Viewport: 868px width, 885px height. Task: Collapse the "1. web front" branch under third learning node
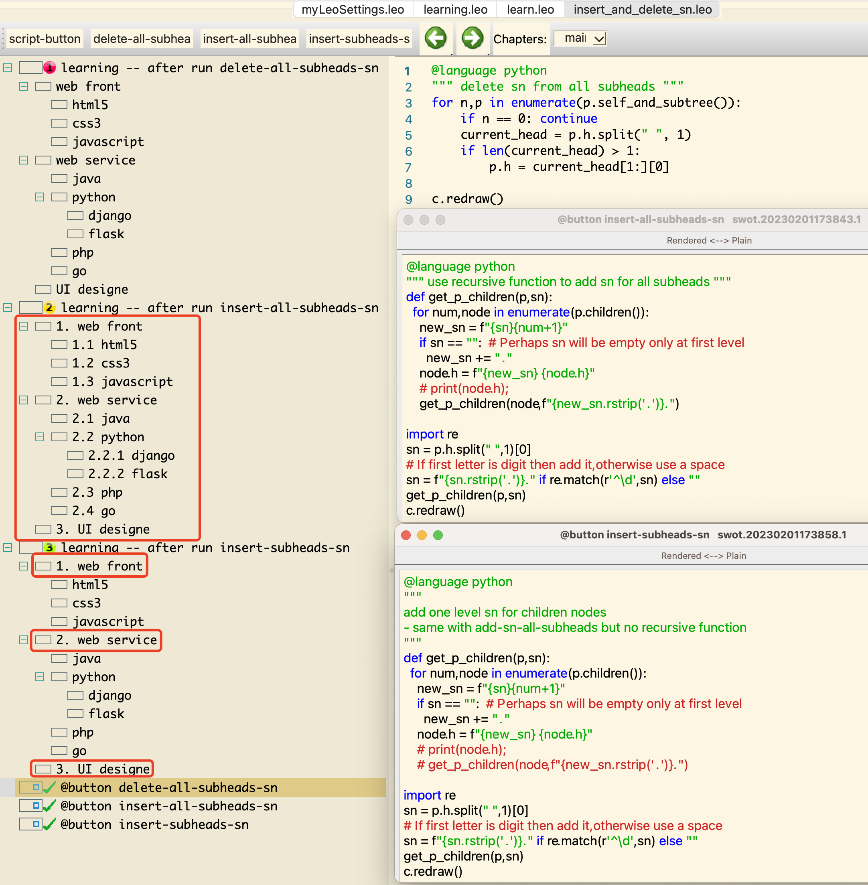pyautogui.click(x=22, y=566)
